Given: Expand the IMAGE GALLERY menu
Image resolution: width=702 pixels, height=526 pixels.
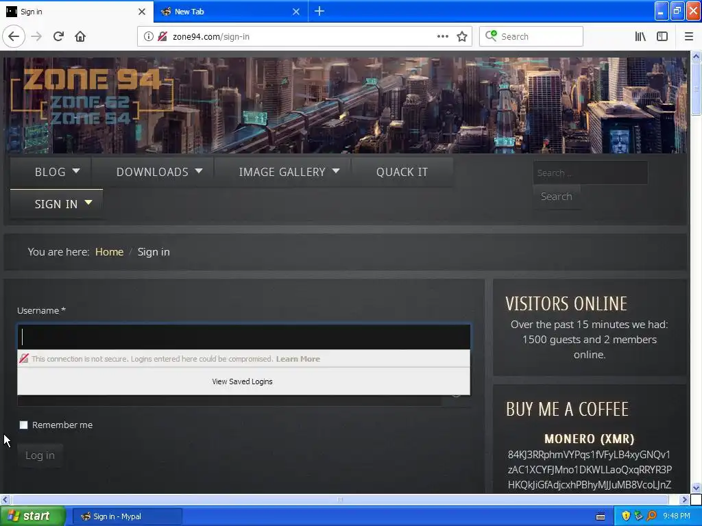Looking at the screenshot, I should [x=282, y=172].
